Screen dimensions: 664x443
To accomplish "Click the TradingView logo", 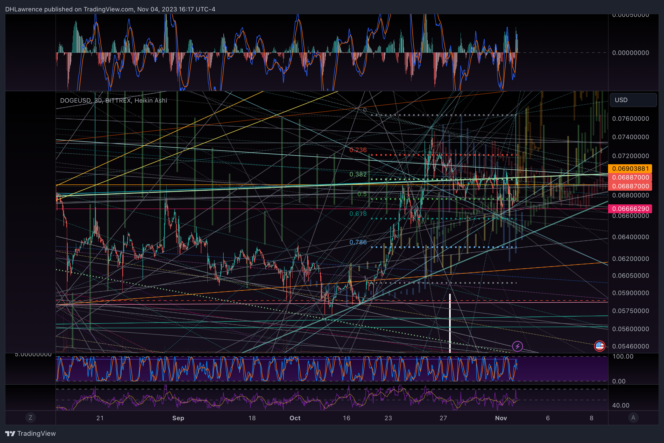I will click(x=31, y=433).
